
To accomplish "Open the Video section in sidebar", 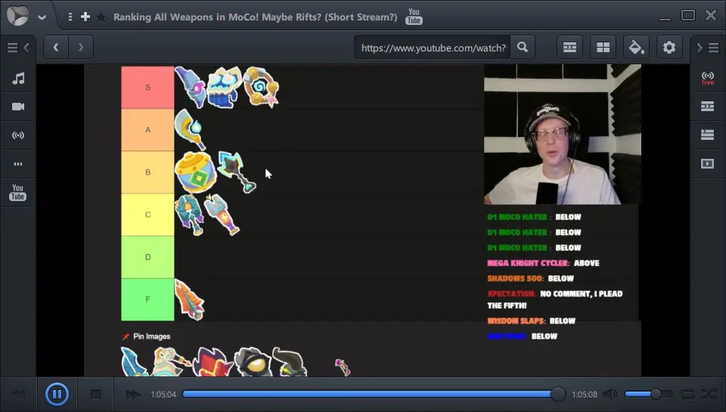I will [18, 107].
